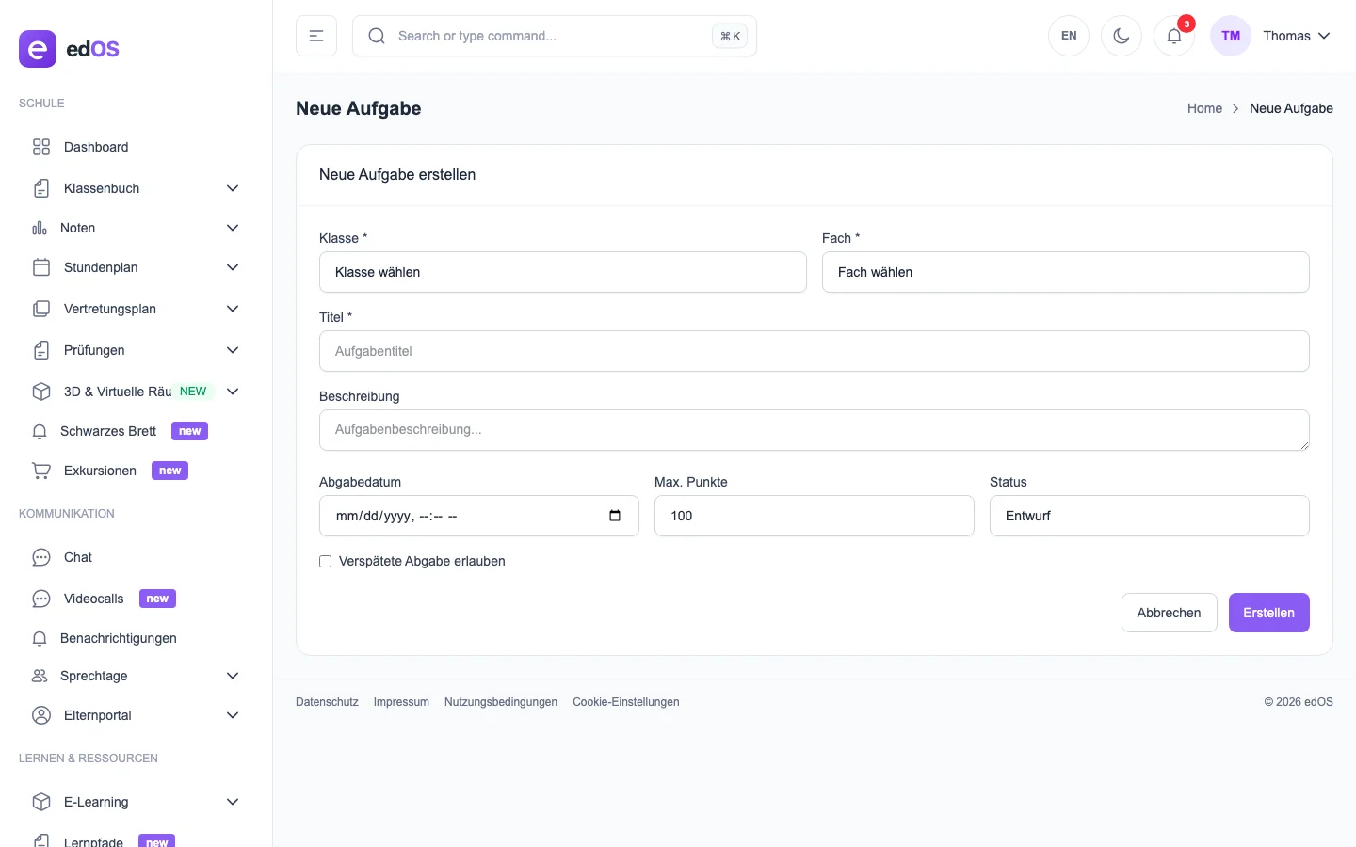
Task: Click the Abbrechen button
Action: click(x=1169, y=613)
